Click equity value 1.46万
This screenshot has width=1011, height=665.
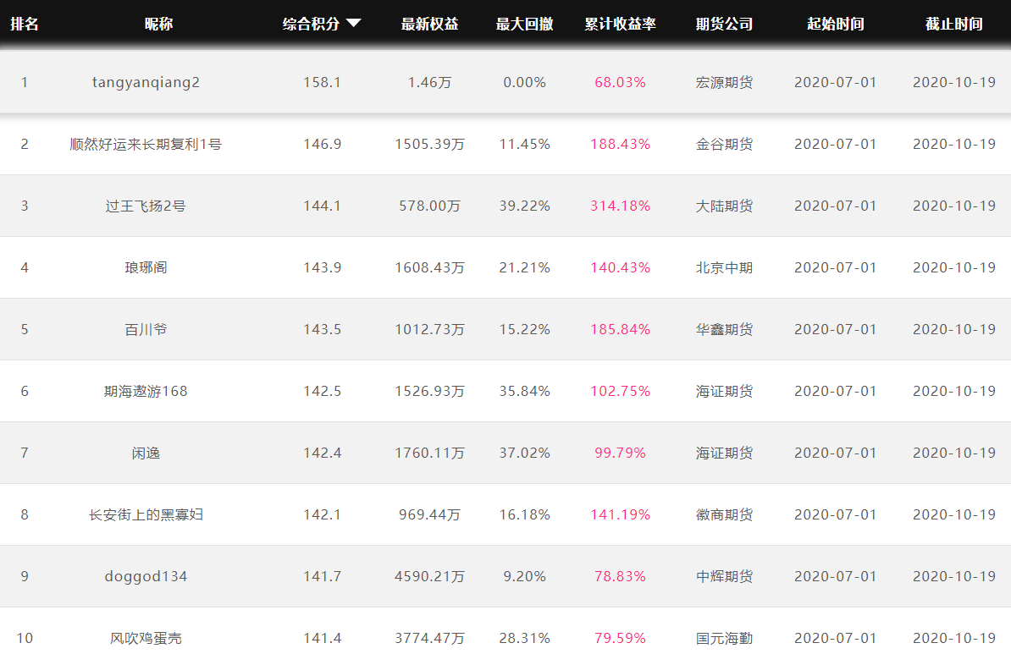(429, 82)
